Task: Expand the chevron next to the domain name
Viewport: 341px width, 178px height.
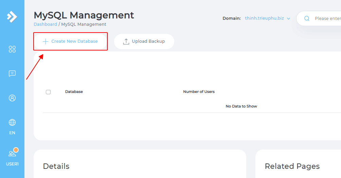Action: coord(289,19)
